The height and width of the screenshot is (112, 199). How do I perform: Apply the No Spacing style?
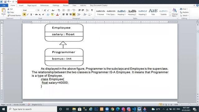pyautogui.click(x=111, y=12)
